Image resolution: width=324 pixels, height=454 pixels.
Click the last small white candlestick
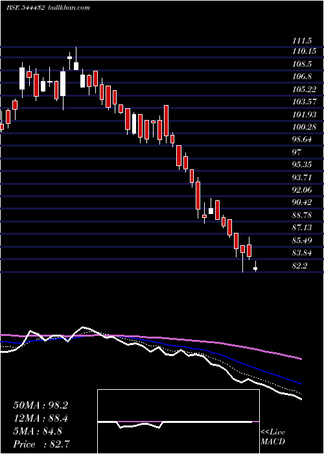255,267
